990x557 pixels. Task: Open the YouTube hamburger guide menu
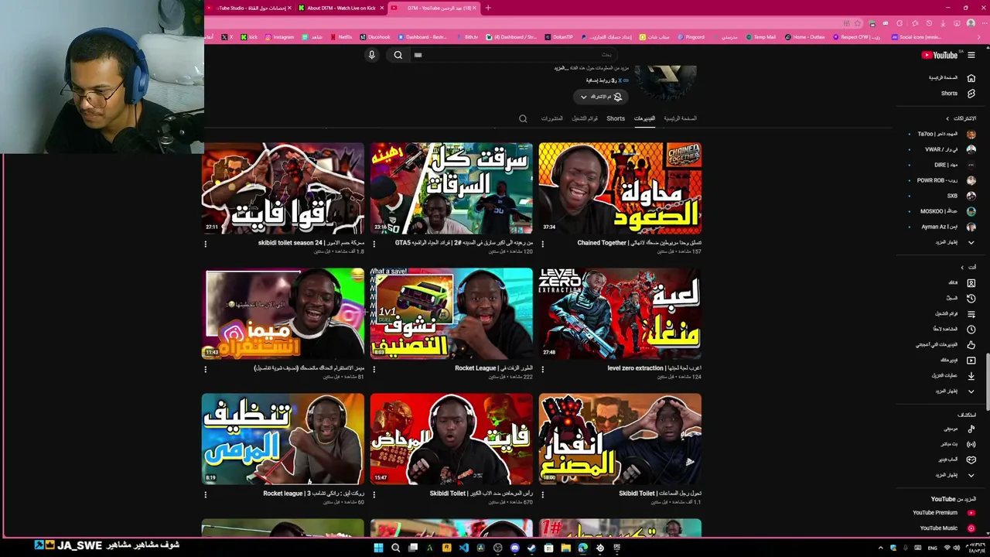971,55
